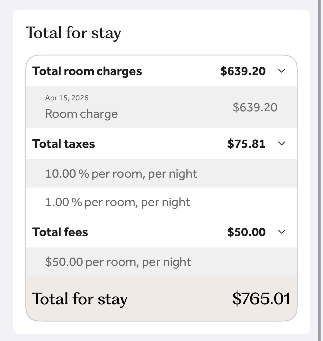Click the Total taxes label
The height and width of the screenshot is (341, 323).
point(64,144)
